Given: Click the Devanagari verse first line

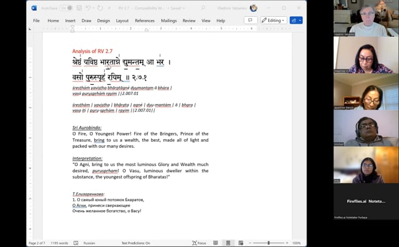Looking at the screenshot, I should point(122,62).
